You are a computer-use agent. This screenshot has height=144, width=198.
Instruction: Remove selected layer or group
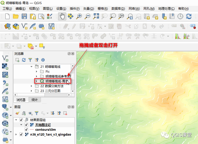pos(65,113)
